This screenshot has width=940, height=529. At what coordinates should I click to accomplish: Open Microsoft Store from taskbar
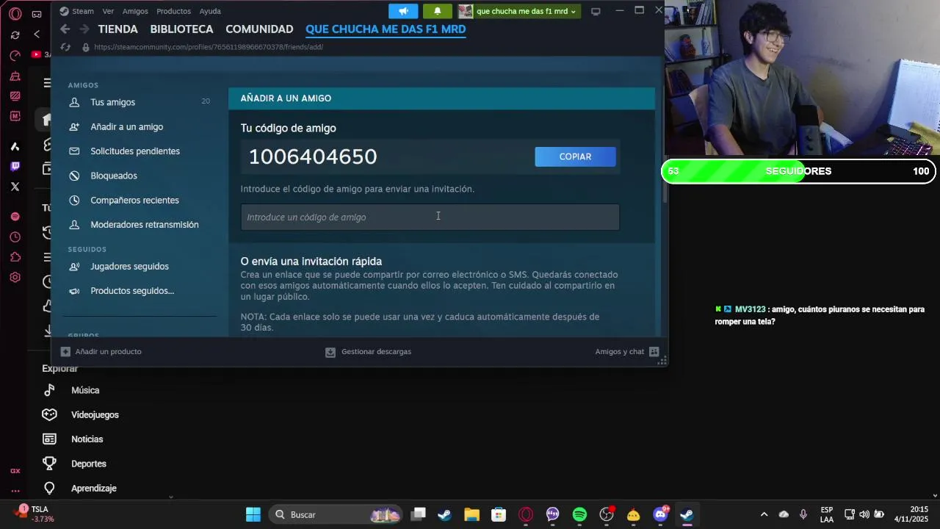[x=499, y=514]
